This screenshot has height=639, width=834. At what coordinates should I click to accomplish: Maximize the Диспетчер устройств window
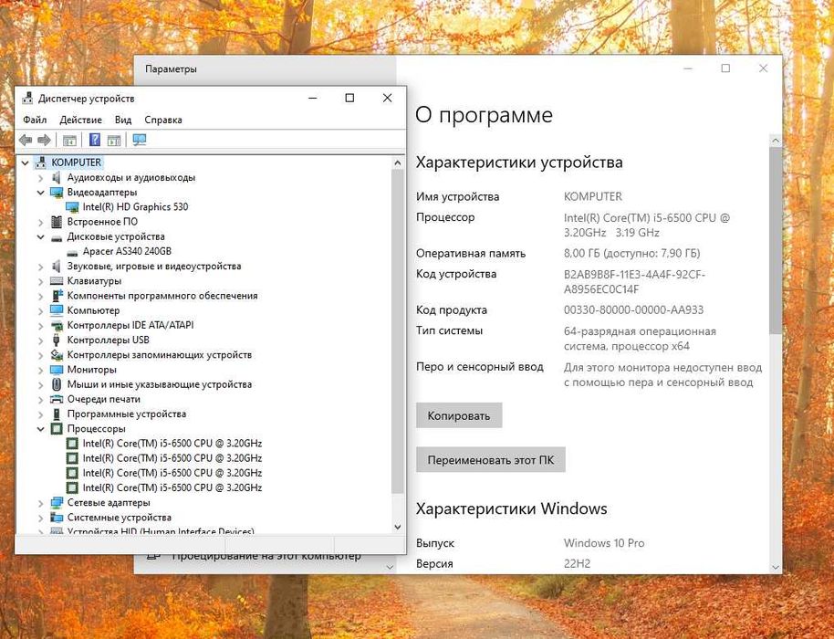(349, 98)
